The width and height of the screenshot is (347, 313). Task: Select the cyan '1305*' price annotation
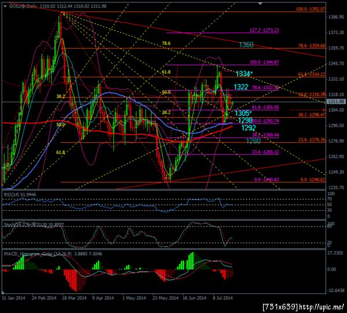pyautogui.click(x=243, y=113)
